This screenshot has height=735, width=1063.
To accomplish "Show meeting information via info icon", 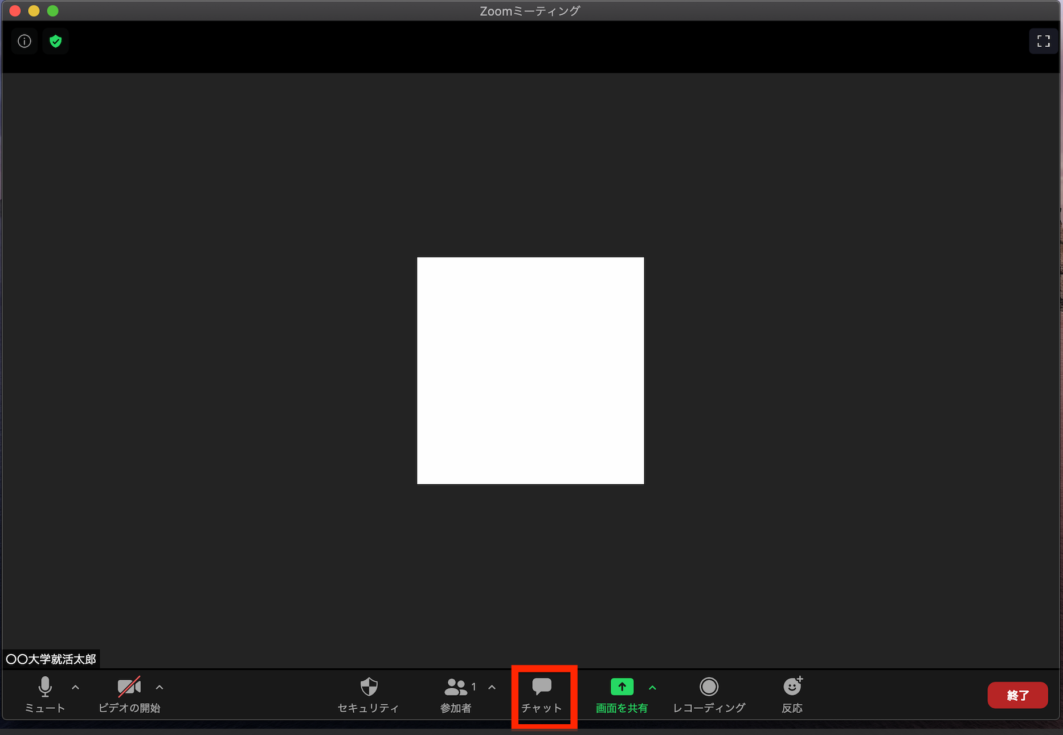I will coord(24,41).
